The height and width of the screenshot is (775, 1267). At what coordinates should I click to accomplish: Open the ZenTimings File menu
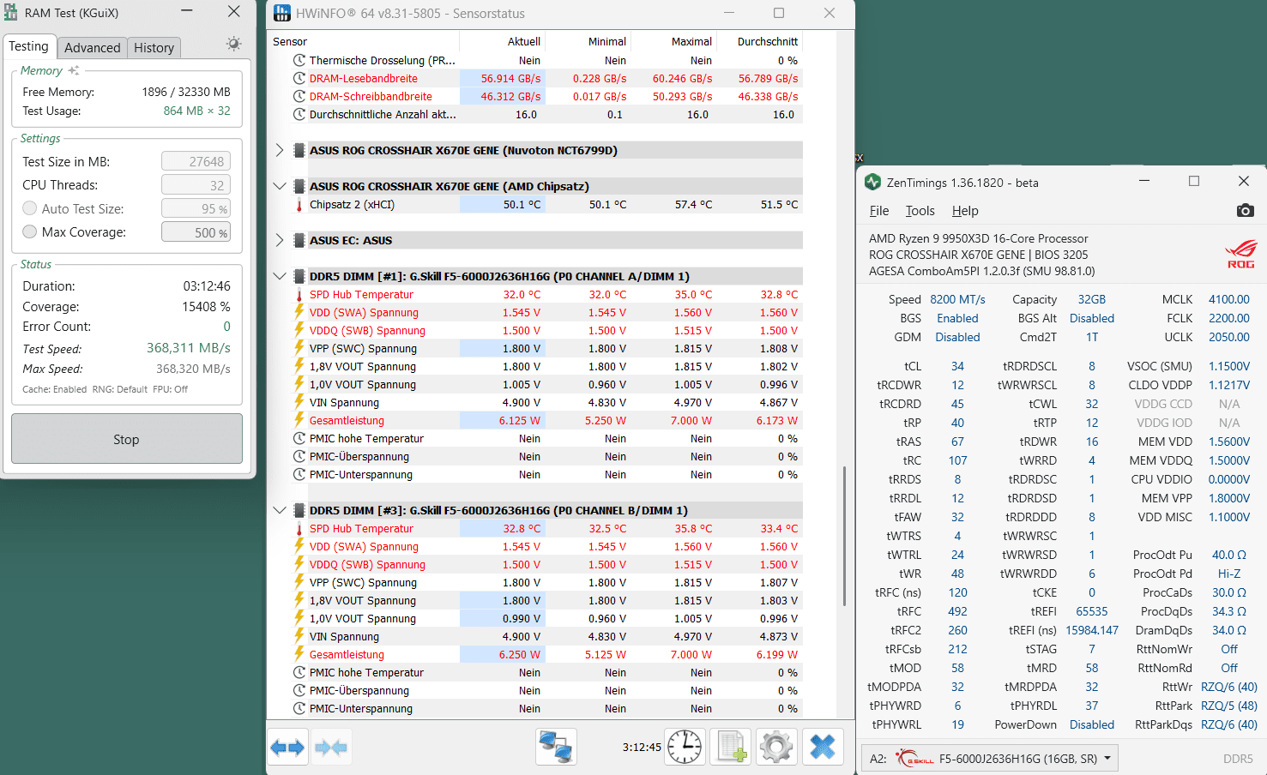pos(879,211)
